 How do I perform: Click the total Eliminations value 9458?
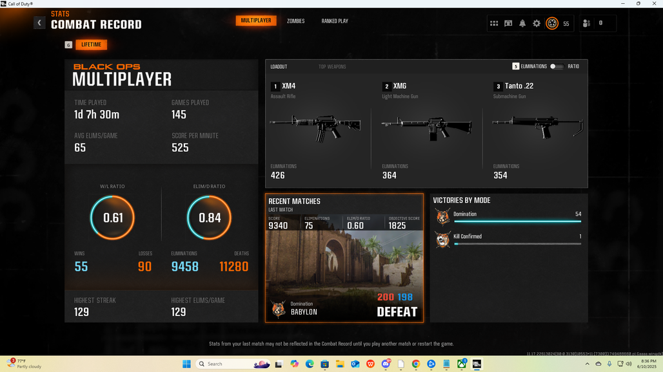point(185,266)
